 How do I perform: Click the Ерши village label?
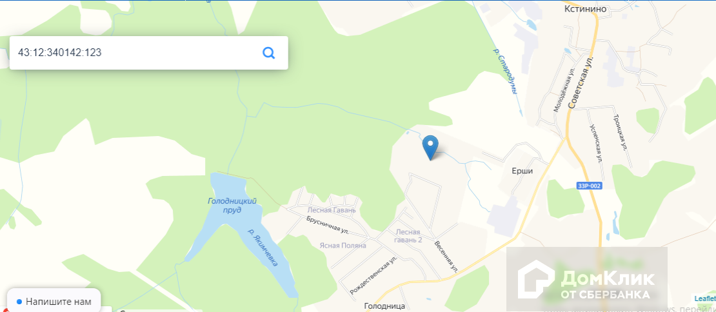click(x=523, y=171)
